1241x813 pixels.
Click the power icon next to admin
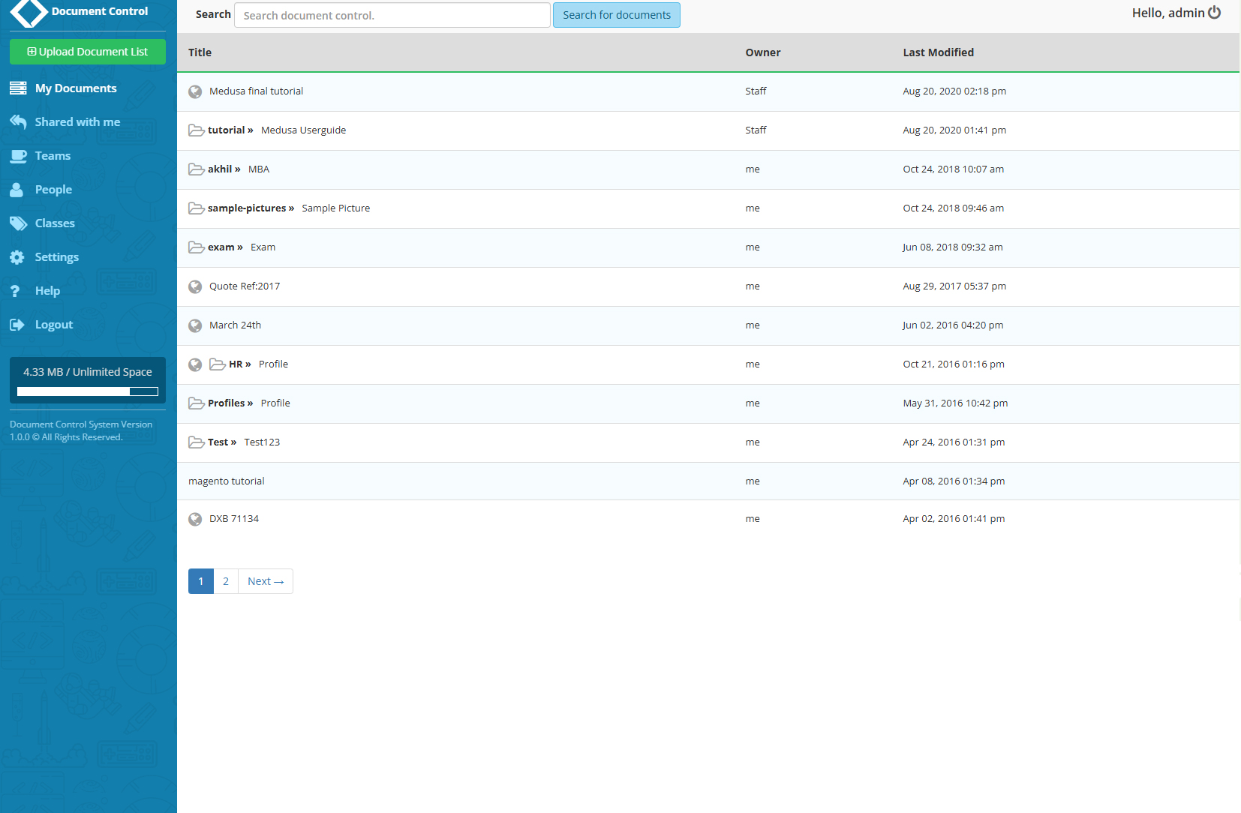click(1215, 12)
